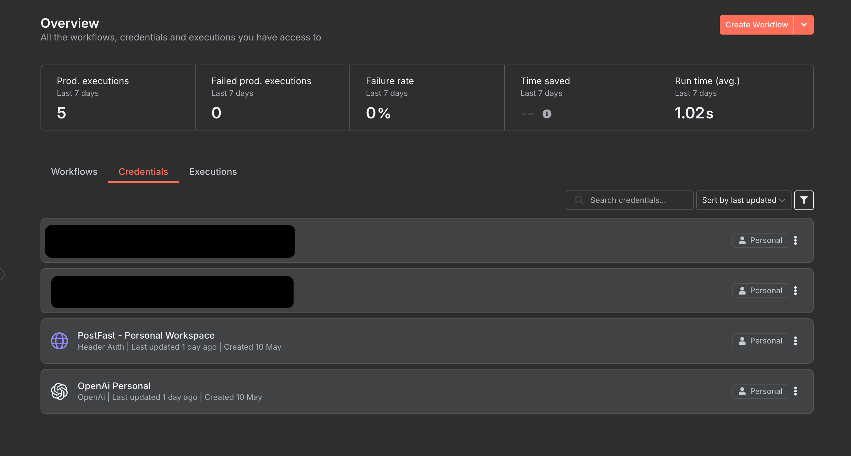
Task: Open the Sort by last updated dropdown
Action: [744, 200]
